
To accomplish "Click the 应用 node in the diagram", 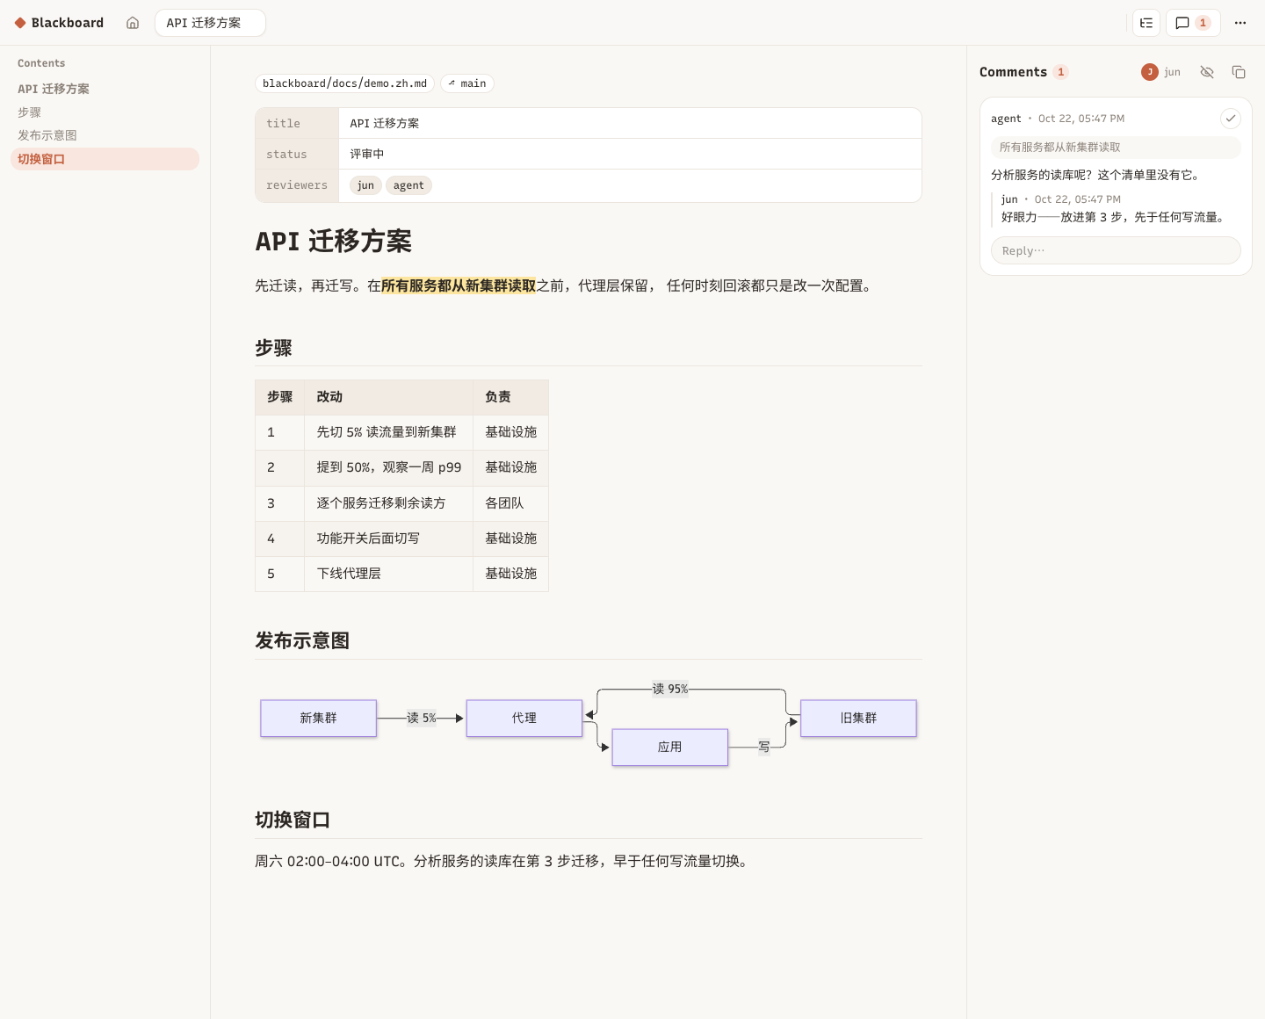I will (x=669, y=747).
